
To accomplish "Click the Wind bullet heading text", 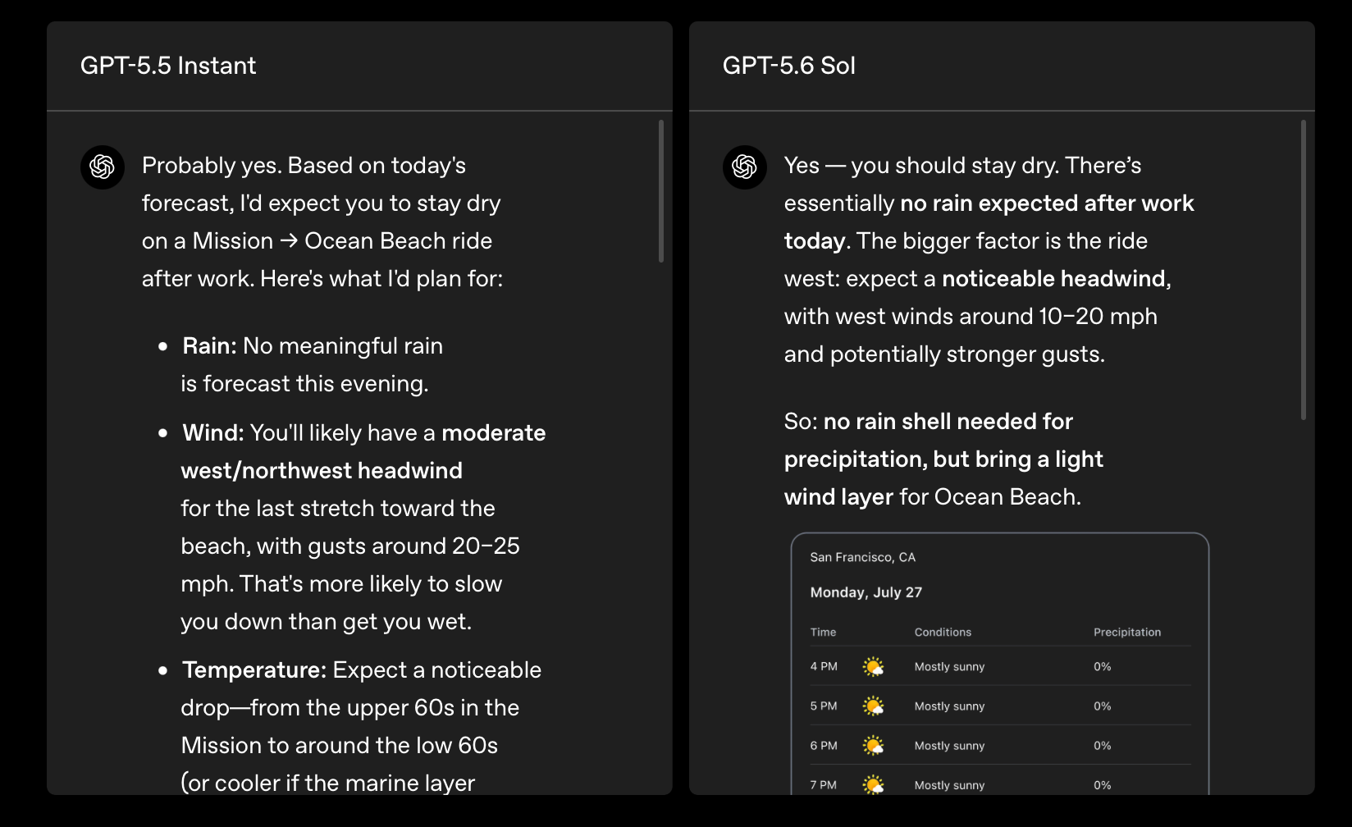I will [x=213, y=433].
